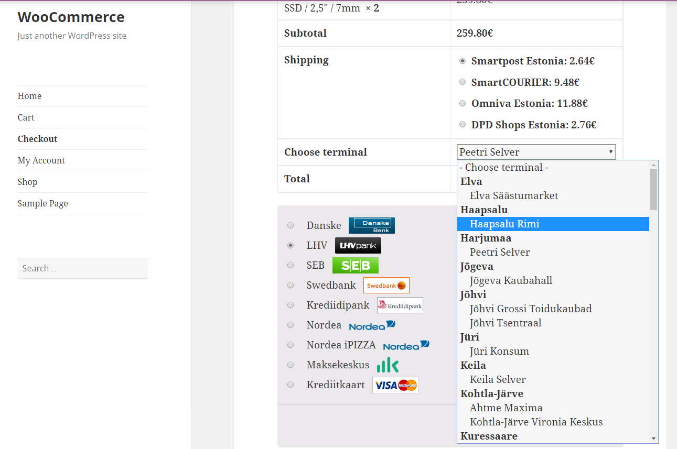Click the WooCommerce site title
Screen dimensions: 677x449
[x=71, y=17]
